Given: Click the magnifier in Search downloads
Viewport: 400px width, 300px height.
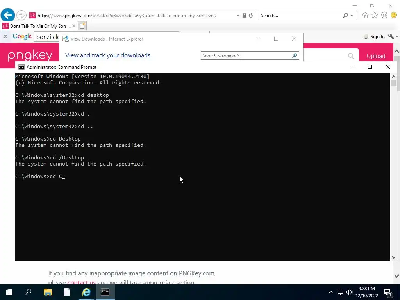Looking at the screenshot, I should click(x=295, y=55).
